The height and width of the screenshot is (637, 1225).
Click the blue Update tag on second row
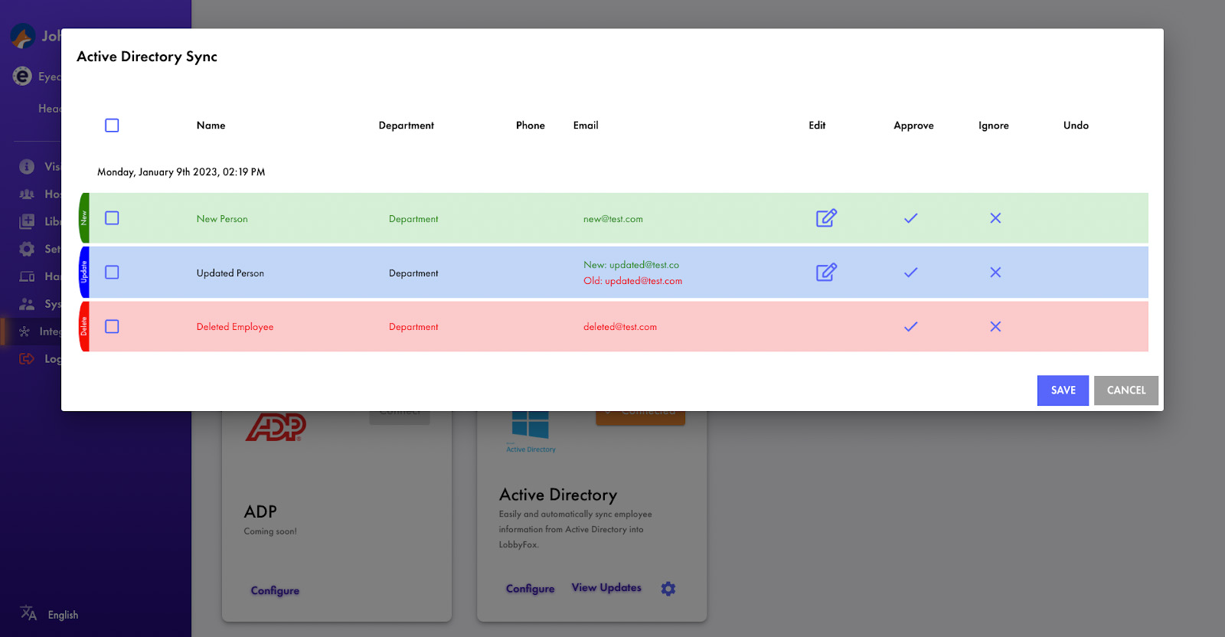[x=84, y=272]
